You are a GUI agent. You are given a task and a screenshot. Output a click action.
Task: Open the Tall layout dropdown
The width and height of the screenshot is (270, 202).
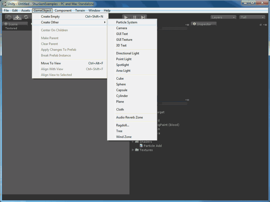tap(252, 17)
